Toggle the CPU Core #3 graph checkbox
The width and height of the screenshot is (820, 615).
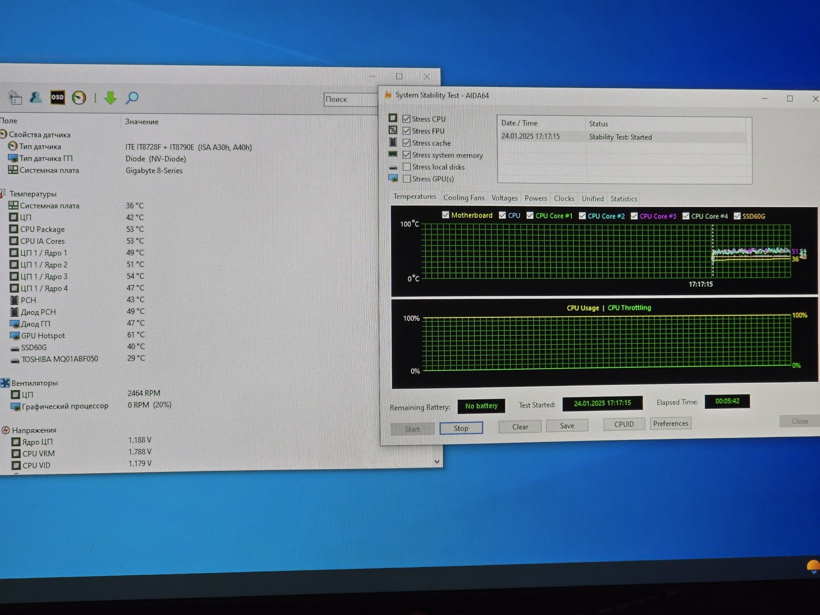(634, 216)
